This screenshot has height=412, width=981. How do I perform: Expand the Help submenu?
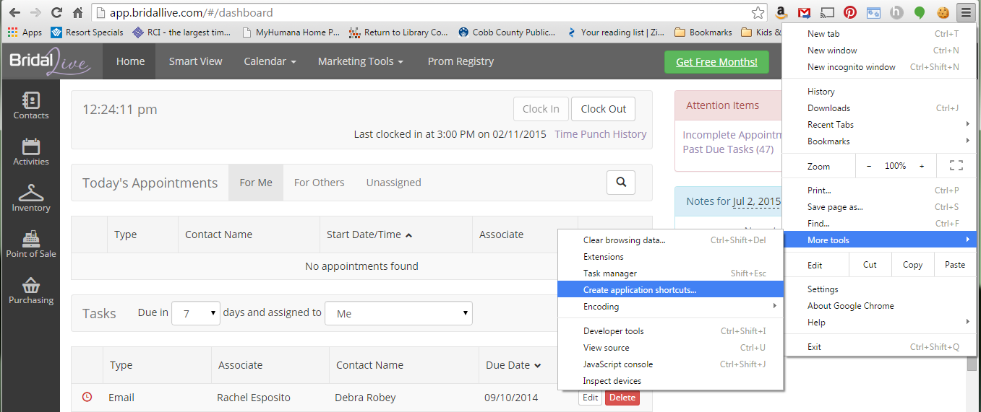[x=879, y=323]
